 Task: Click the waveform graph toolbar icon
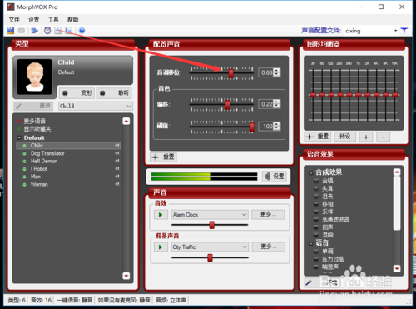58,31
